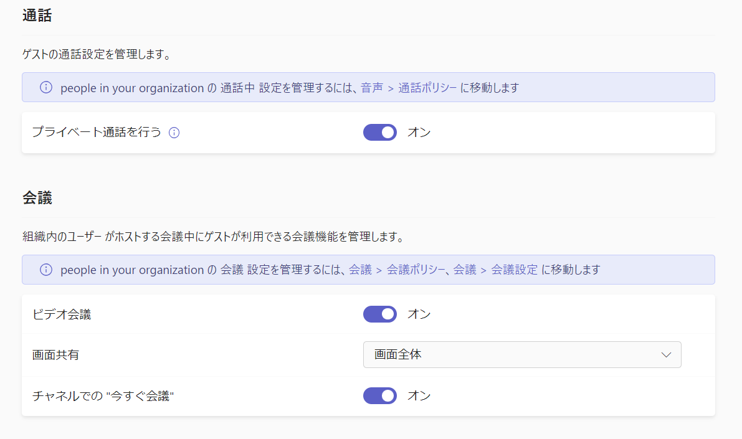
Task: Click info icon beside プライベート通話を行う
Action: click(x=174, y=133)
